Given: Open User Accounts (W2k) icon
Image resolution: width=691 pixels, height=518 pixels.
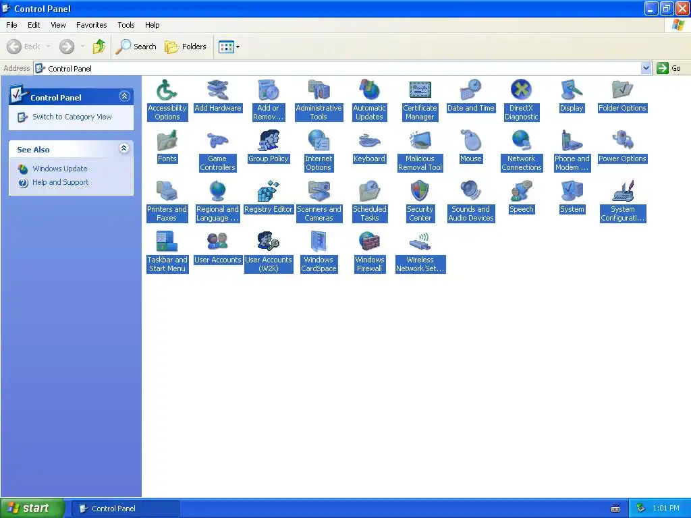Looking at the screenshot, I should point(269,242).
